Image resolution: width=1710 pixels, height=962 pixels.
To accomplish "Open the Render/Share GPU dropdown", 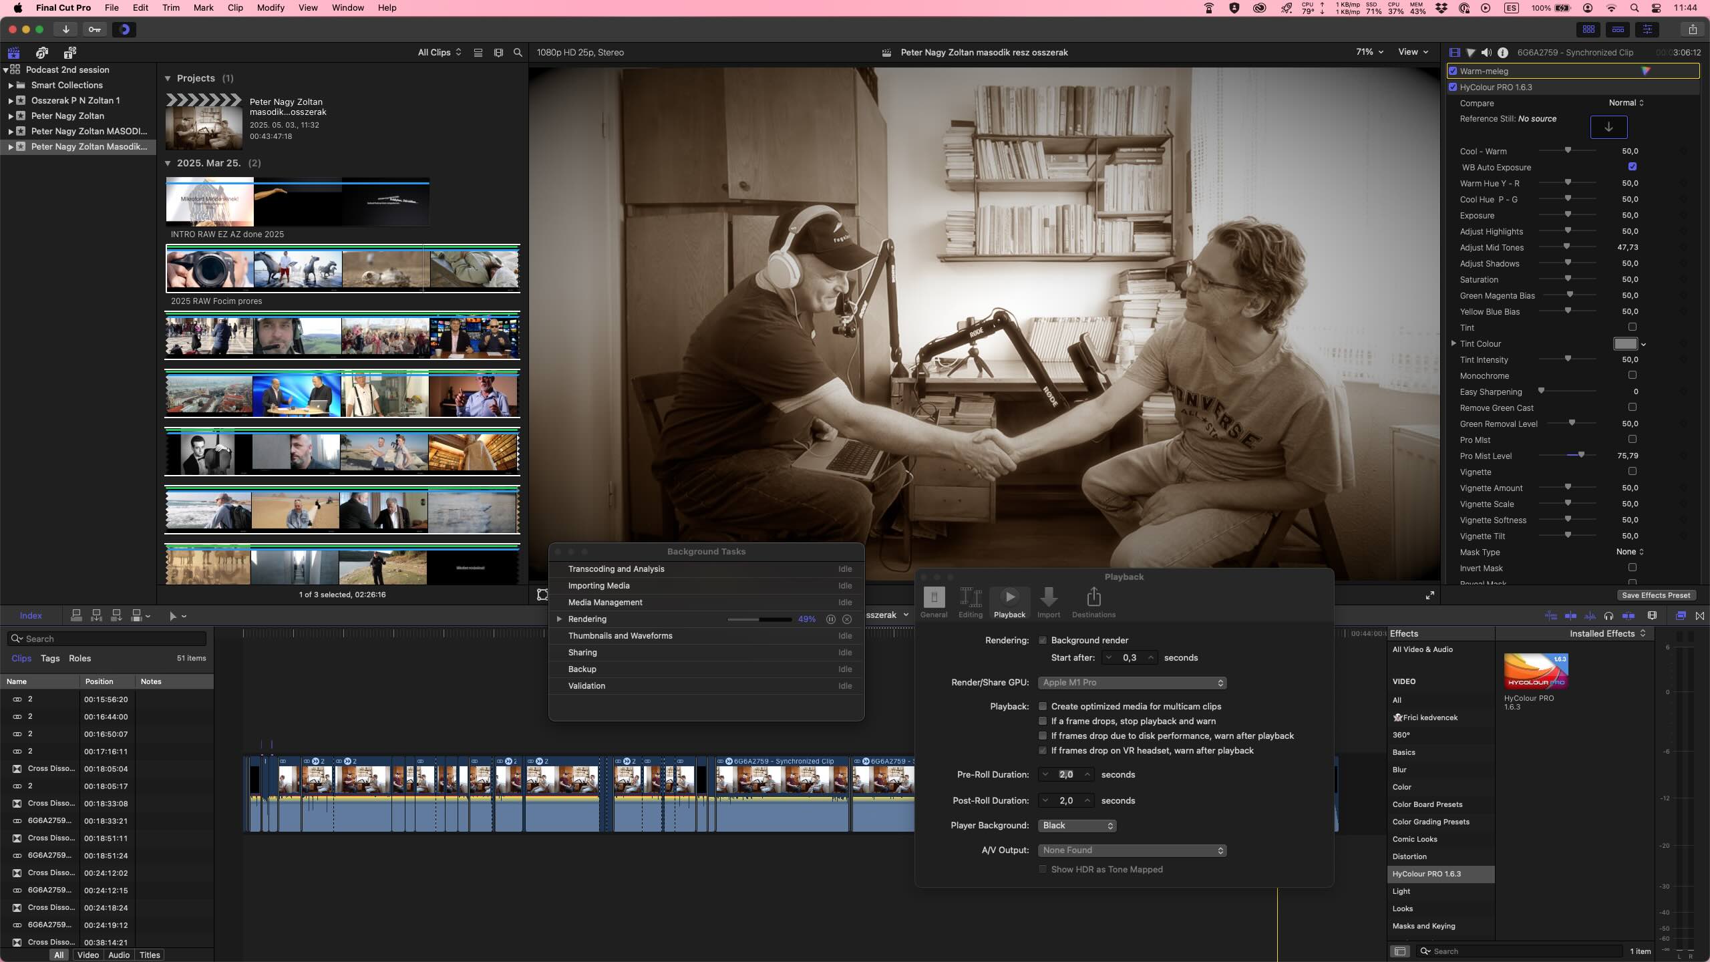I will [x=1132, y=683].
